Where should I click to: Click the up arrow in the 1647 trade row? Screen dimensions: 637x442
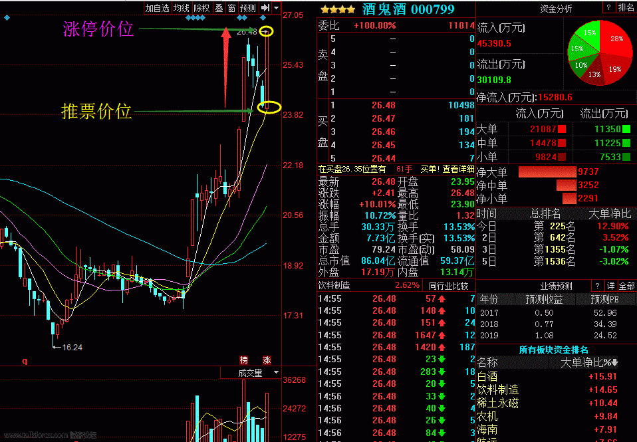(442, 336)
